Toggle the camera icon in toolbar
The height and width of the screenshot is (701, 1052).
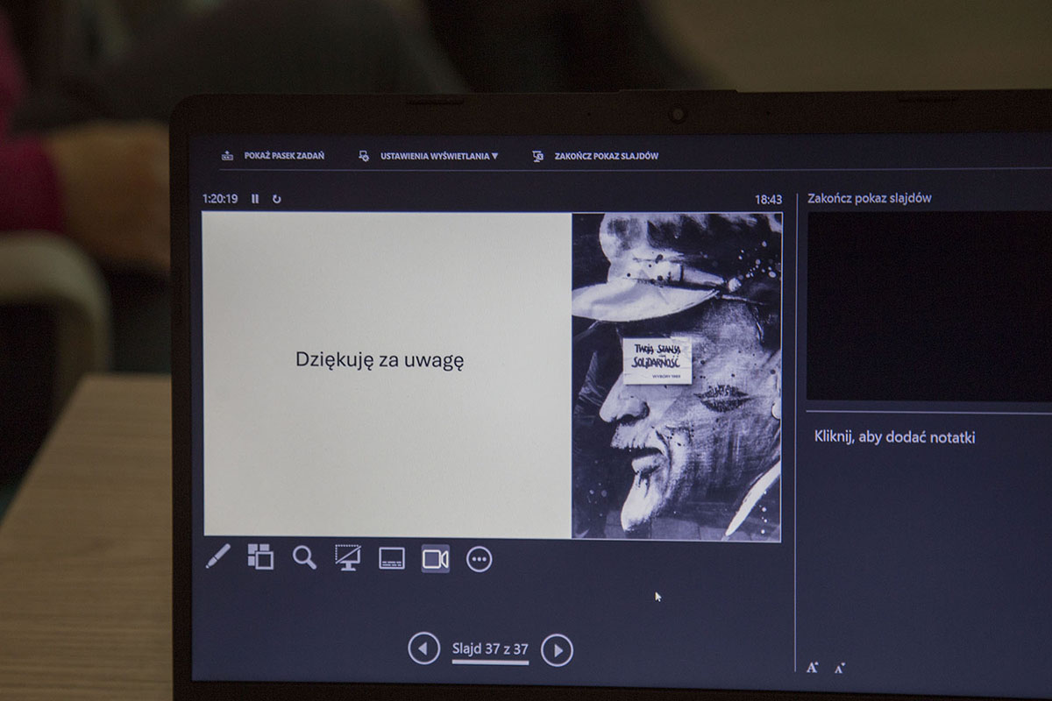435,559
